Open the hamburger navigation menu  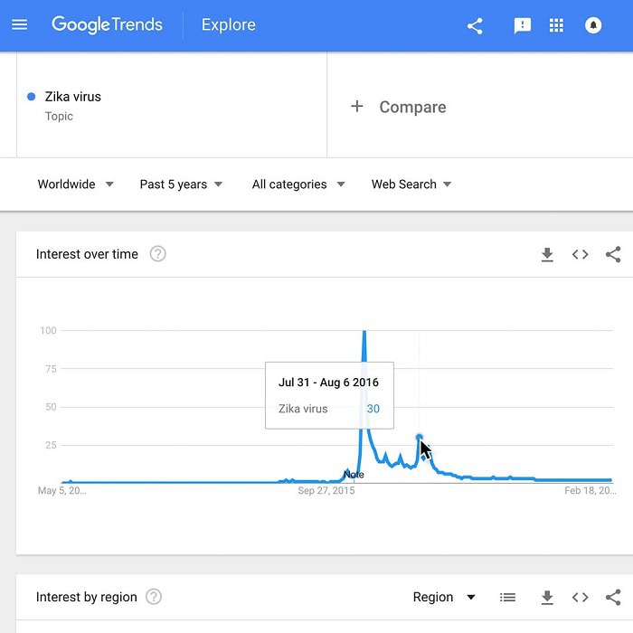[19, 25]
